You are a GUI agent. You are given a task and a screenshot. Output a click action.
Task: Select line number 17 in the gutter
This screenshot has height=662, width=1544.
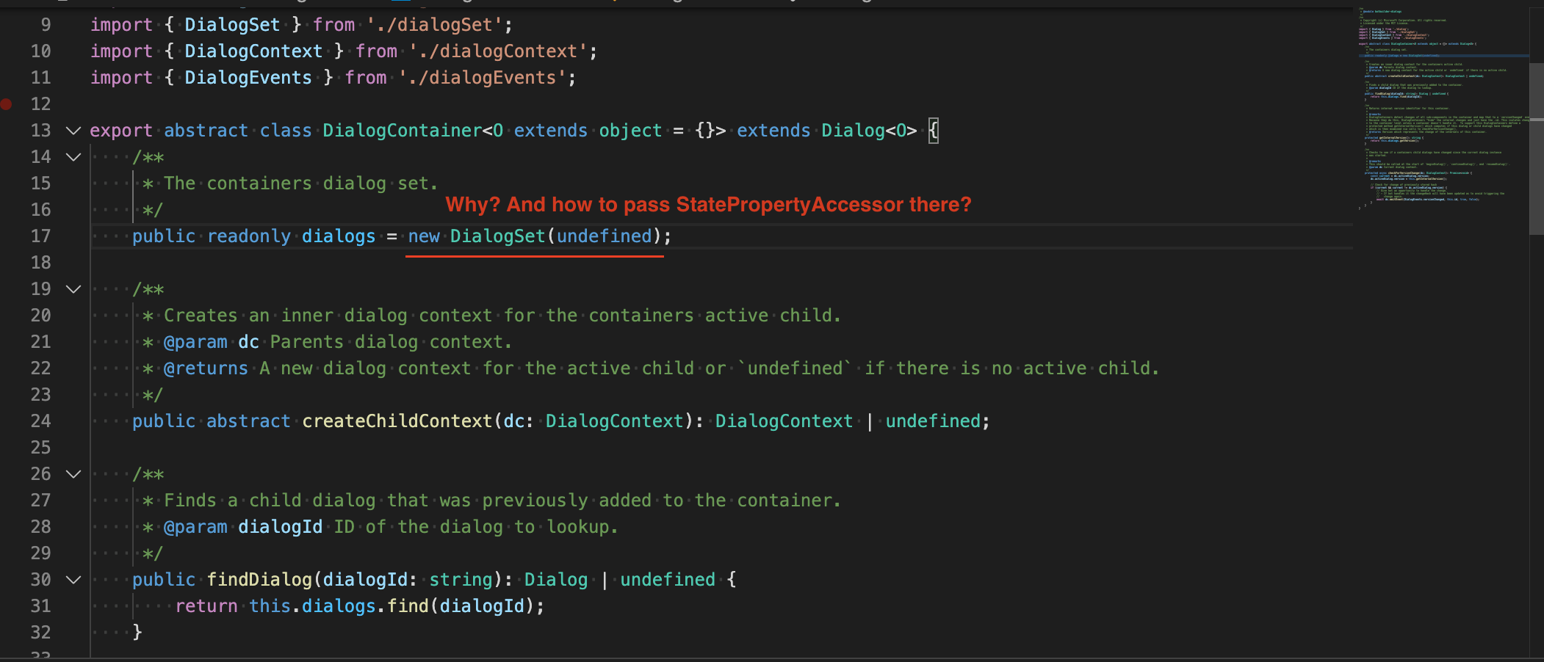[x=40, y=236]
